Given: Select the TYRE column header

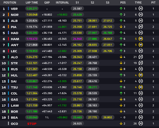Looking at the screenshot, I should 138,3.
